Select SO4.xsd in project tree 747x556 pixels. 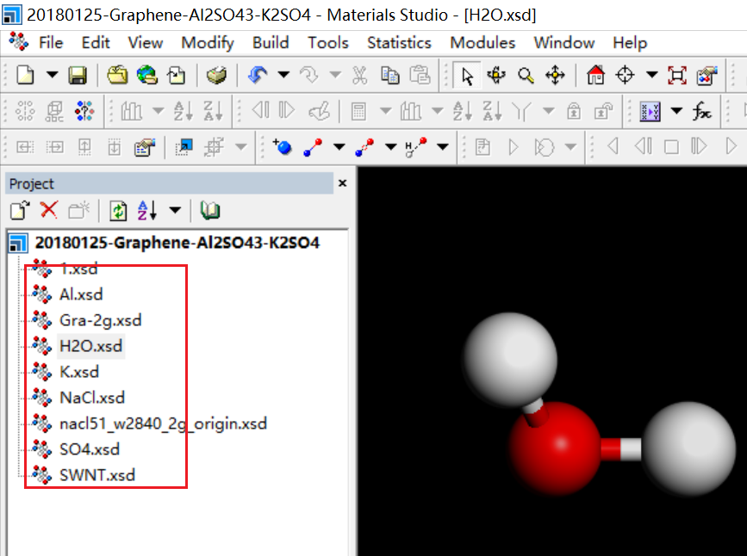coord(90,449)
